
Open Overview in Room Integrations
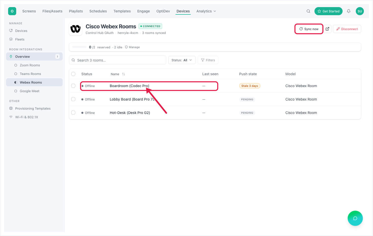coord(34,56)
